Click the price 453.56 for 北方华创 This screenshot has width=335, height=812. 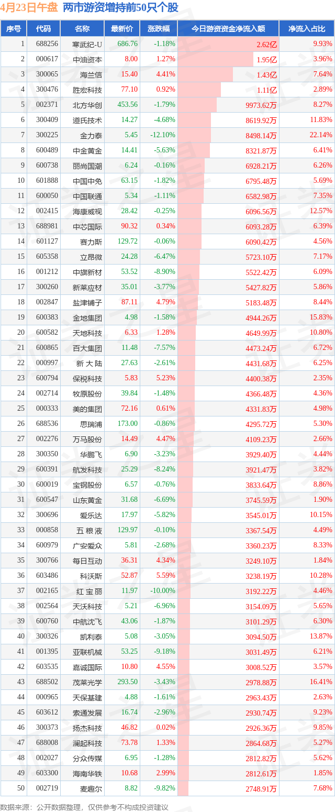point(128,105)
